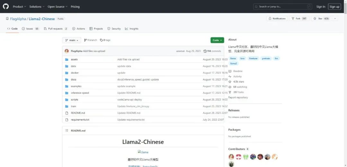Open the first contributor avatar

tap(231, 157)
